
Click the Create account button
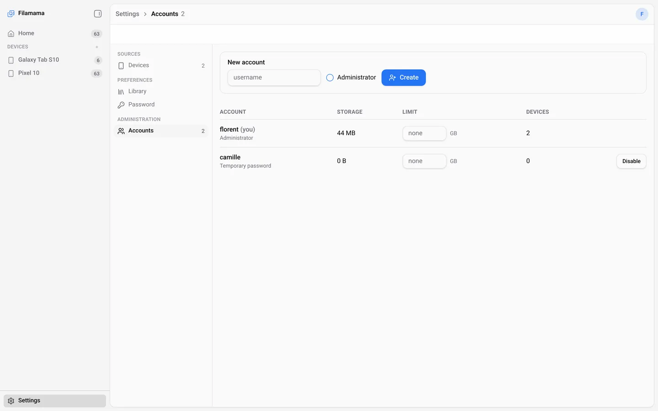coord(403,78)
